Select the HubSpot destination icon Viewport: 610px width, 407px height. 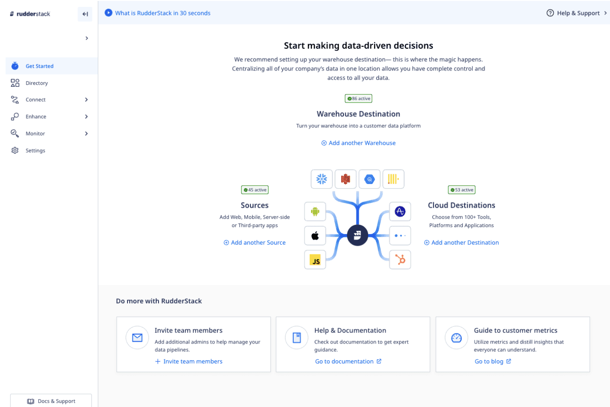[x=400, y=260]
